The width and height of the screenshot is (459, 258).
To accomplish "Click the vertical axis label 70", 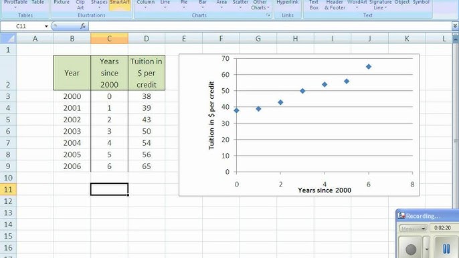I will click(225, 59).
